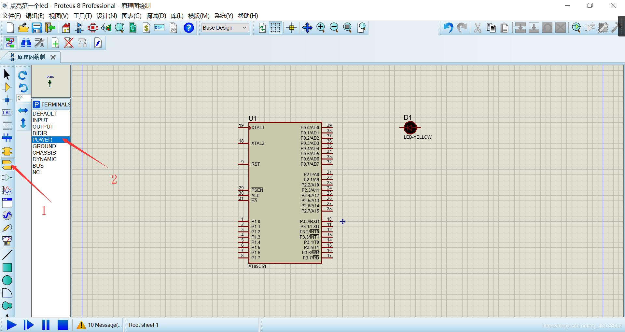This screenshot has height=332, width=625.
Task: Remove sheet with red X icon
Action: point(68,43)
